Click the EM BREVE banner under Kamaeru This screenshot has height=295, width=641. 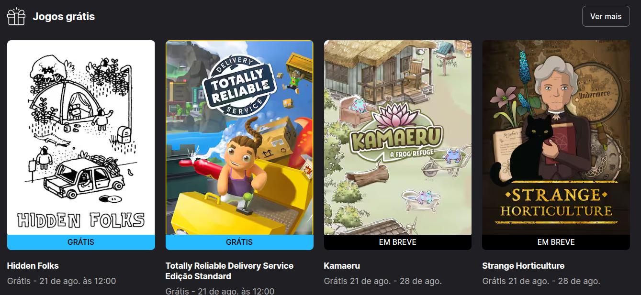point(398,242)
